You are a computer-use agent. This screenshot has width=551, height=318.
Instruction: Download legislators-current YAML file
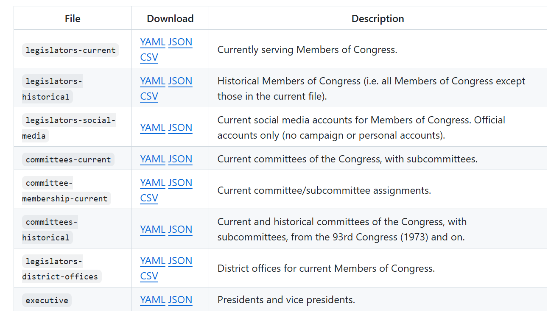coord(152,42)
